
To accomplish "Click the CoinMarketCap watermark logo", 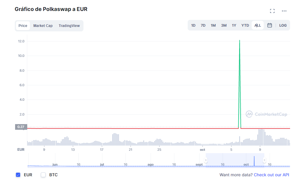I will point(266,114).
